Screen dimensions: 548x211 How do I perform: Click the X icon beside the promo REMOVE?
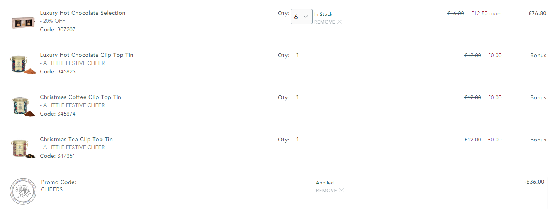pos(342,191)
